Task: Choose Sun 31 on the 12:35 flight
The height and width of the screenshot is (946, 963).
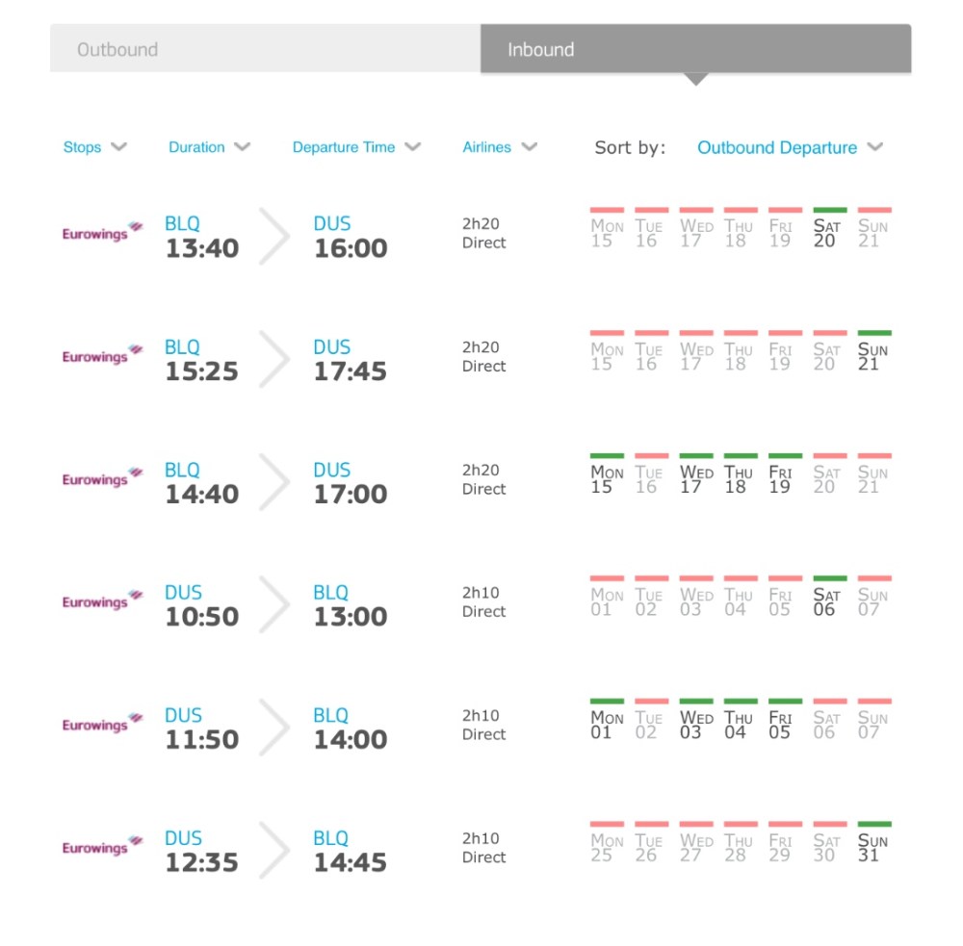Action: pos(872,844)
